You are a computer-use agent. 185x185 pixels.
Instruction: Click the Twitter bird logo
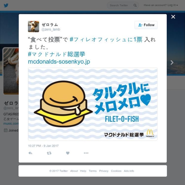[x=6, y=6]
